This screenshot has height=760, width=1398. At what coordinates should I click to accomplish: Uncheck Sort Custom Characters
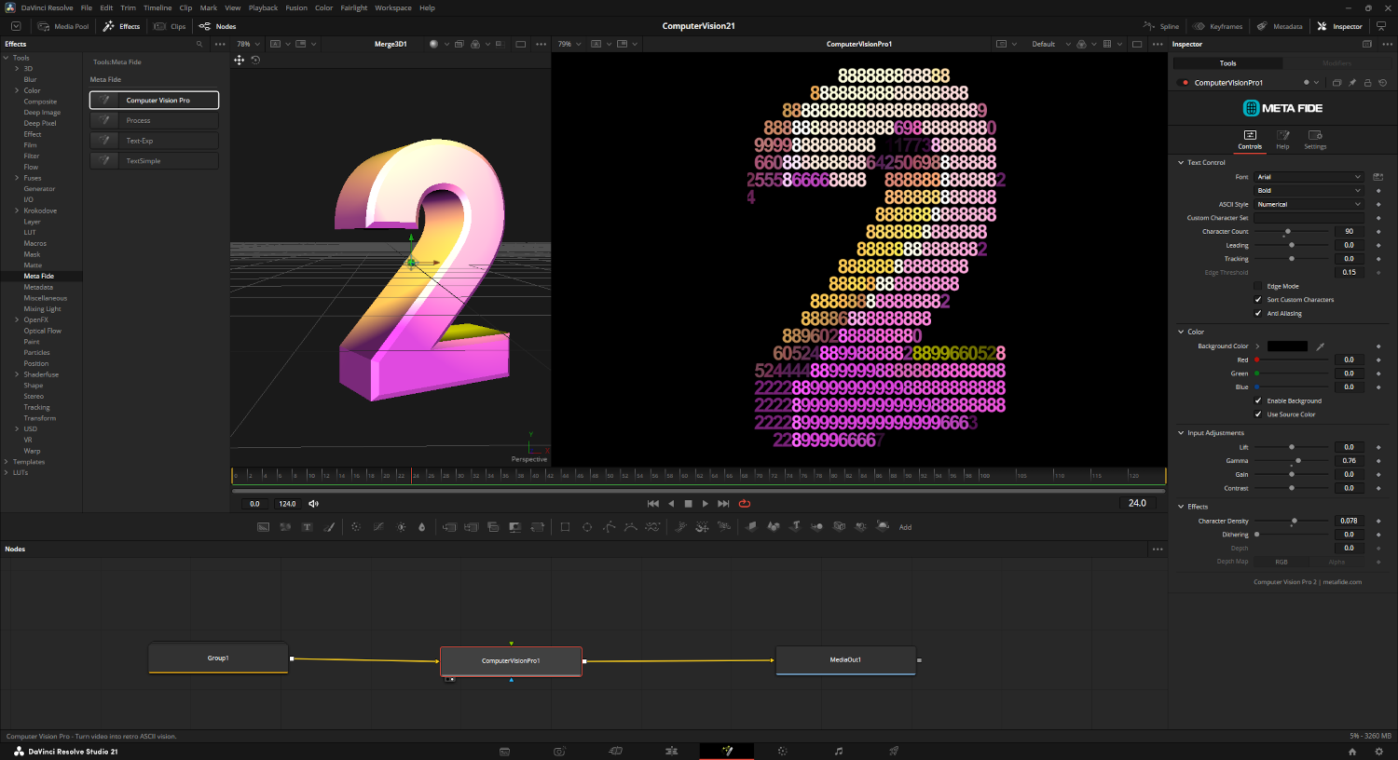(1258, 300)
